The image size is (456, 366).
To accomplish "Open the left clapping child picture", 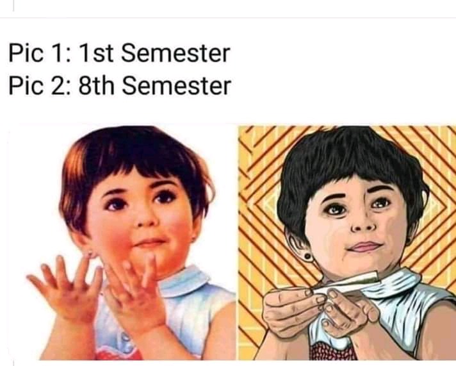I will pos(122,243).
